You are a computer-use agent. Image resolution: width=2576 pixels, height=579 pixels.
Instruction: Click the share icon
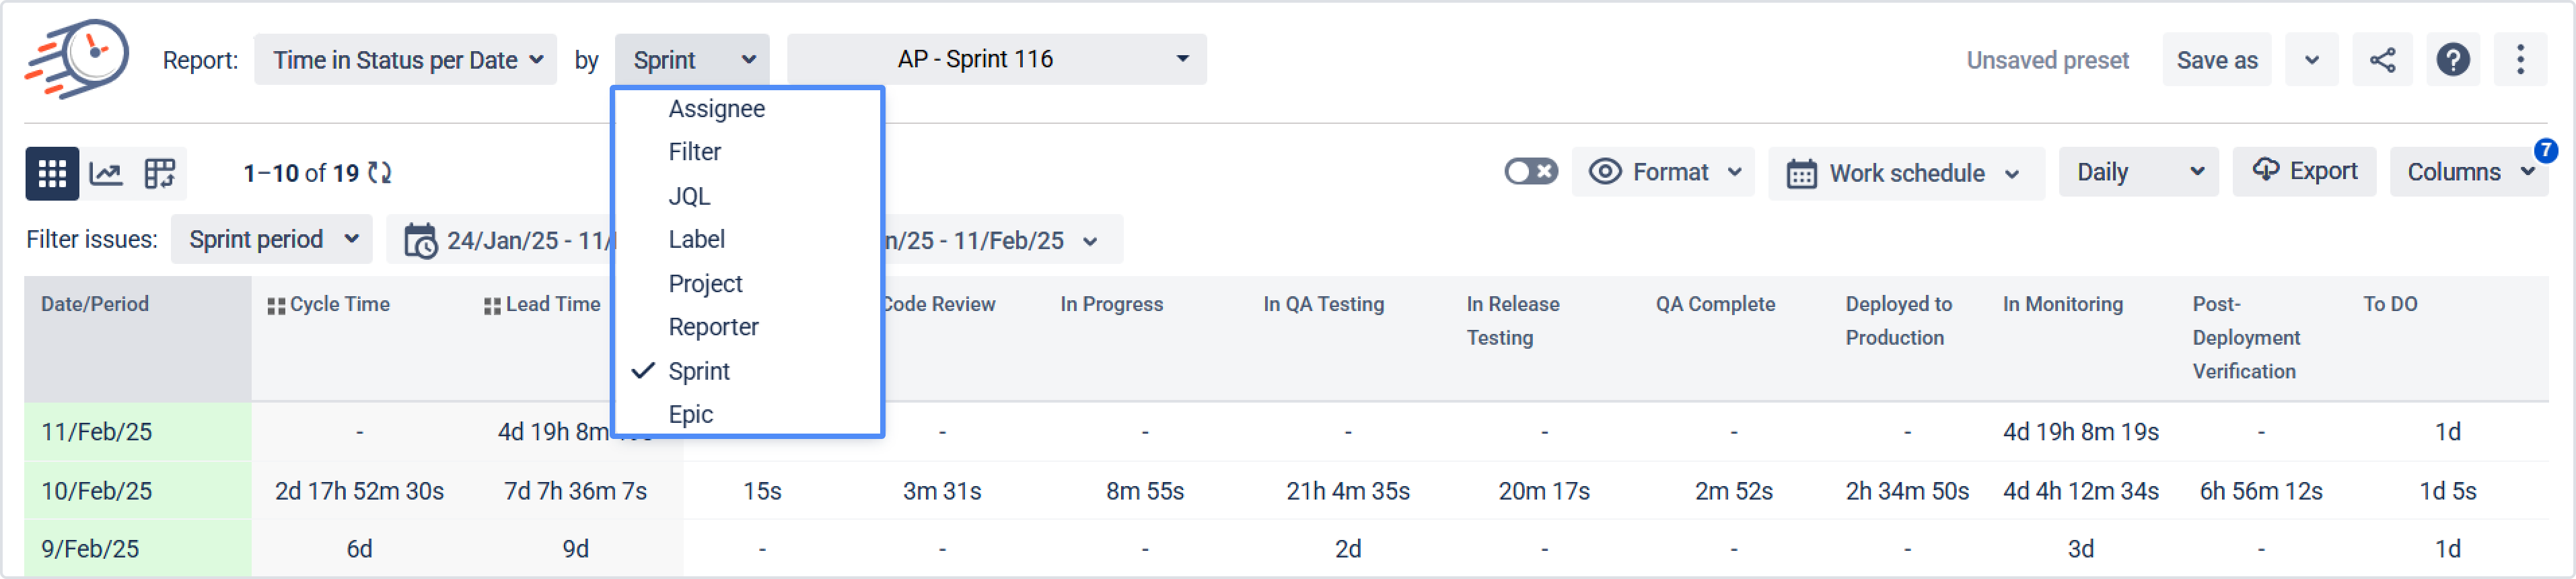pyautogui.click(x=2381, y=60)
